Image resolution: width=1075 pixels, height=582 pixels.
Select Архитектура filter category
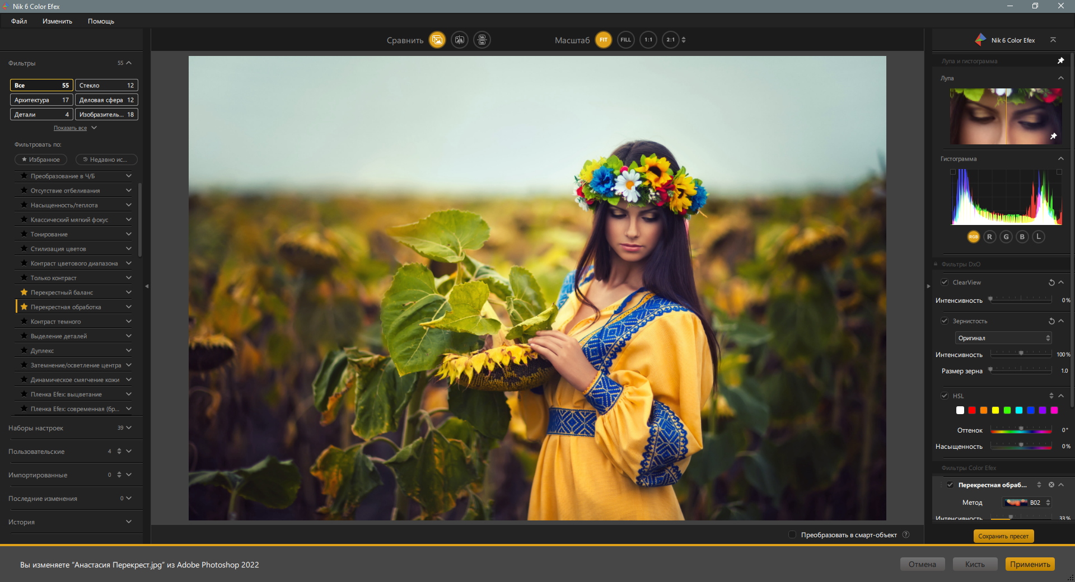pos(41,100)
